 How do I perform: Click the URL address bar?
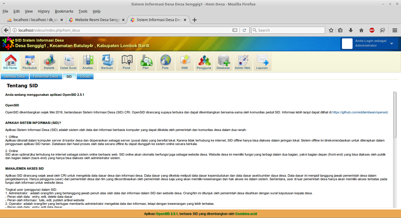pyautogui.click(x=125, y=30)
